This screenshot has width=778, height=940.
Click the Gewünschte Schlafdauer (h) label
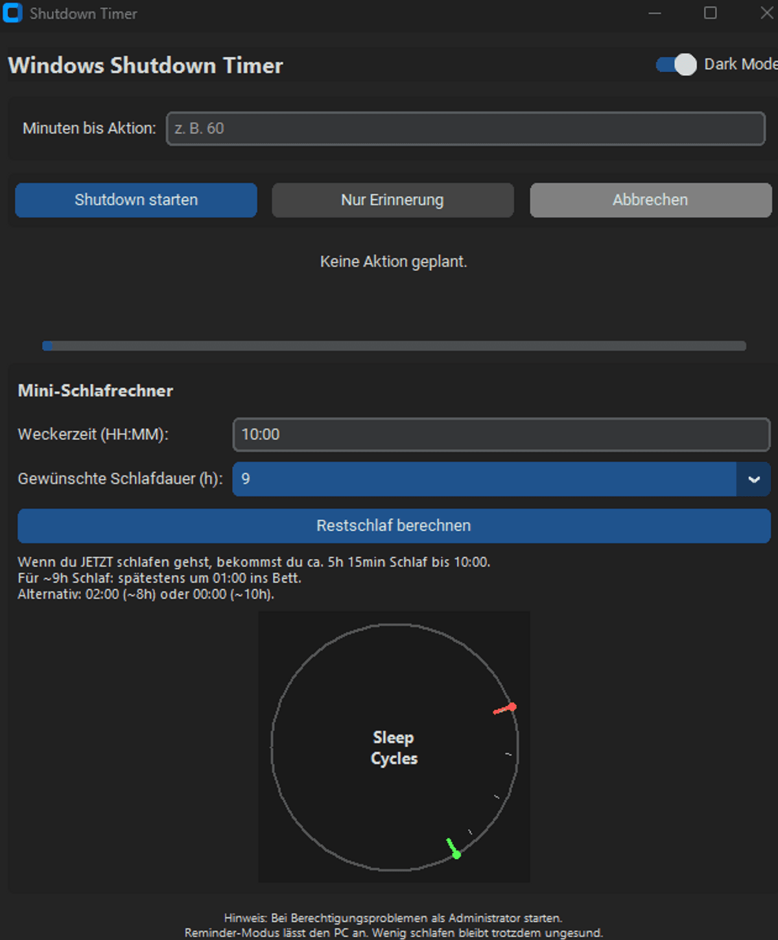[x=120, y=479]
